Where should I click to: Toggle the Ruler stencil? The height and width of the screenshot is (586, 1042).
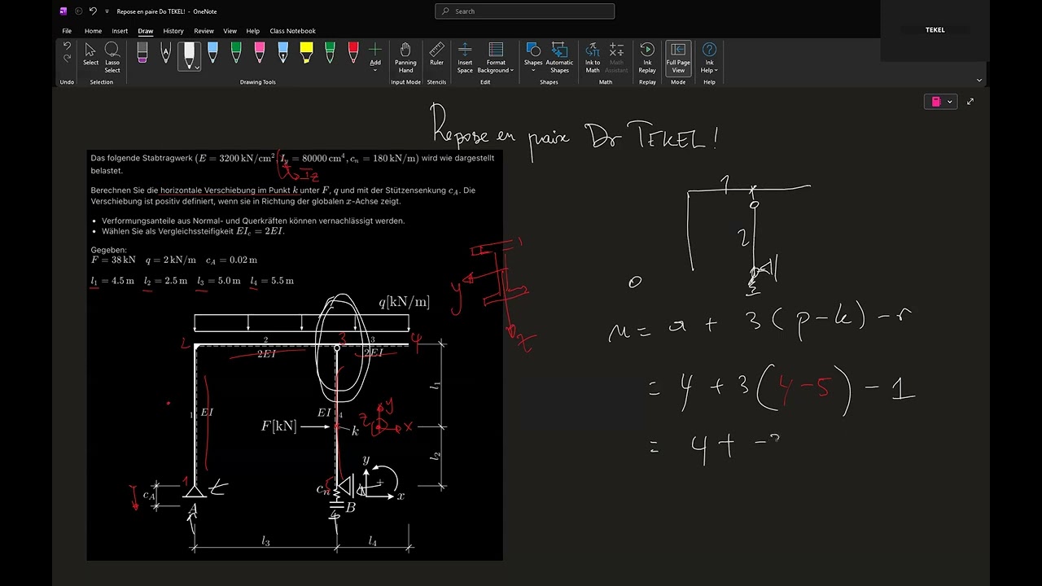pos(437,55)
